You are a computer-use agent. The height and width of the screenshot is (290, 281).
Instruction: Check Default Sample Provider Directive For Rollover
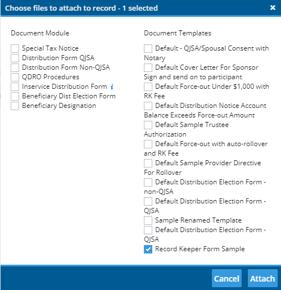click(x=148, y=163)
